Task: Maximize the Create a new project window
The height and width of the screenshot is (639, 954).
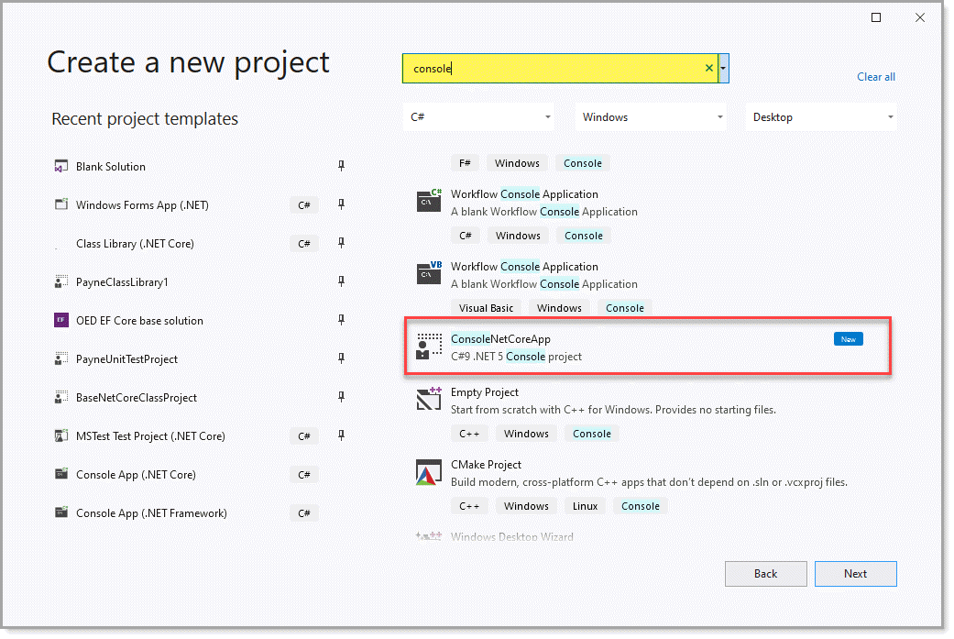Action: pos(876,17)
